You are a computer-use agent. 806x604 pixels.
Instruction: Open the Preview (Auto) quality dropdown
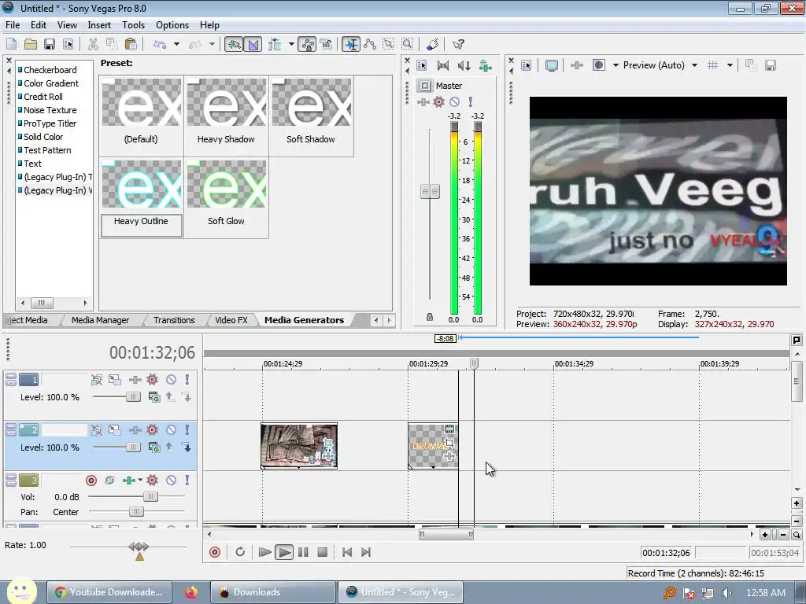click(x=694, y=65)
